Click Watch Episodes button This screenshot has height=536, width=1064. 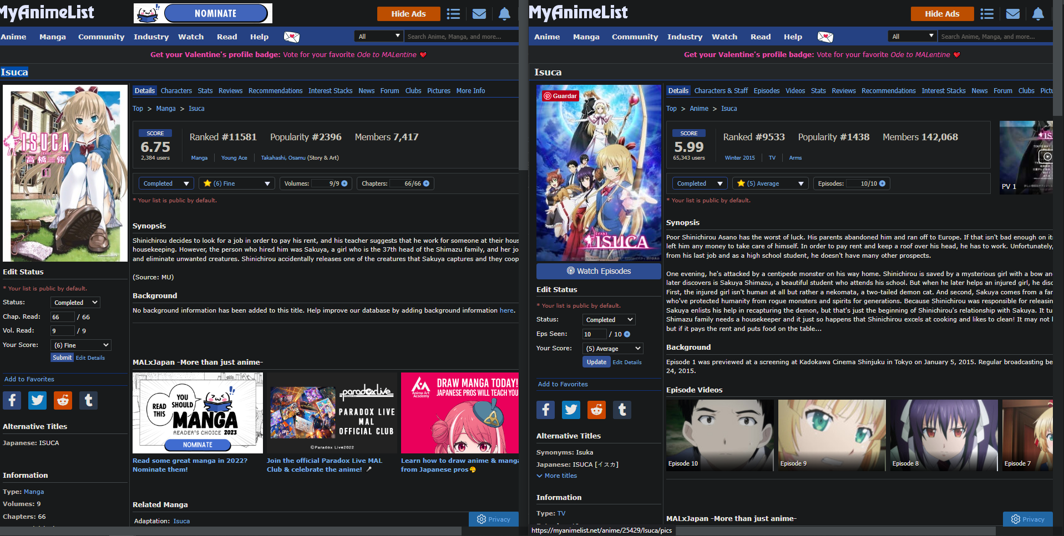[x=599, y=271]
